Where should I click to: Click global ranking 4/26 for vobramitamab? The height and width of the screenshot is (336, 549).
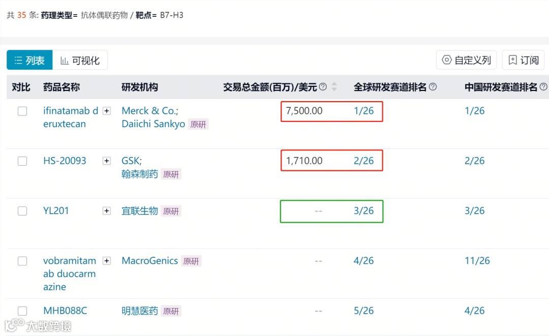tap(364, 261)
